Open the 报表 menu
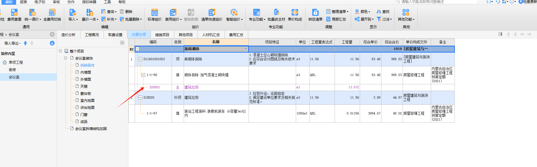537x167 pixels. tap(23, 2)
